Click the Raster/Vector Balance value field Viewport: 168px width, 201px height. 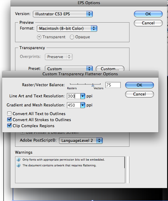point(113,85)
